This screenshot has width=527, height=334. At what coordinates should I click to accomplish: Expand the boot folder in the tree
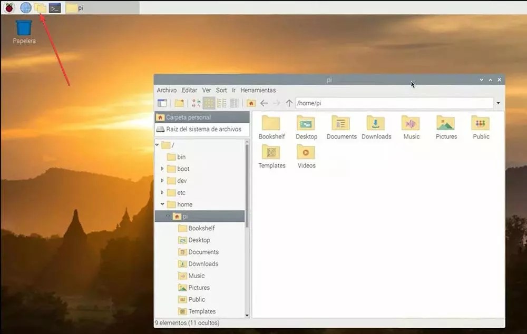pyautogui.click(x=163, y=169)
